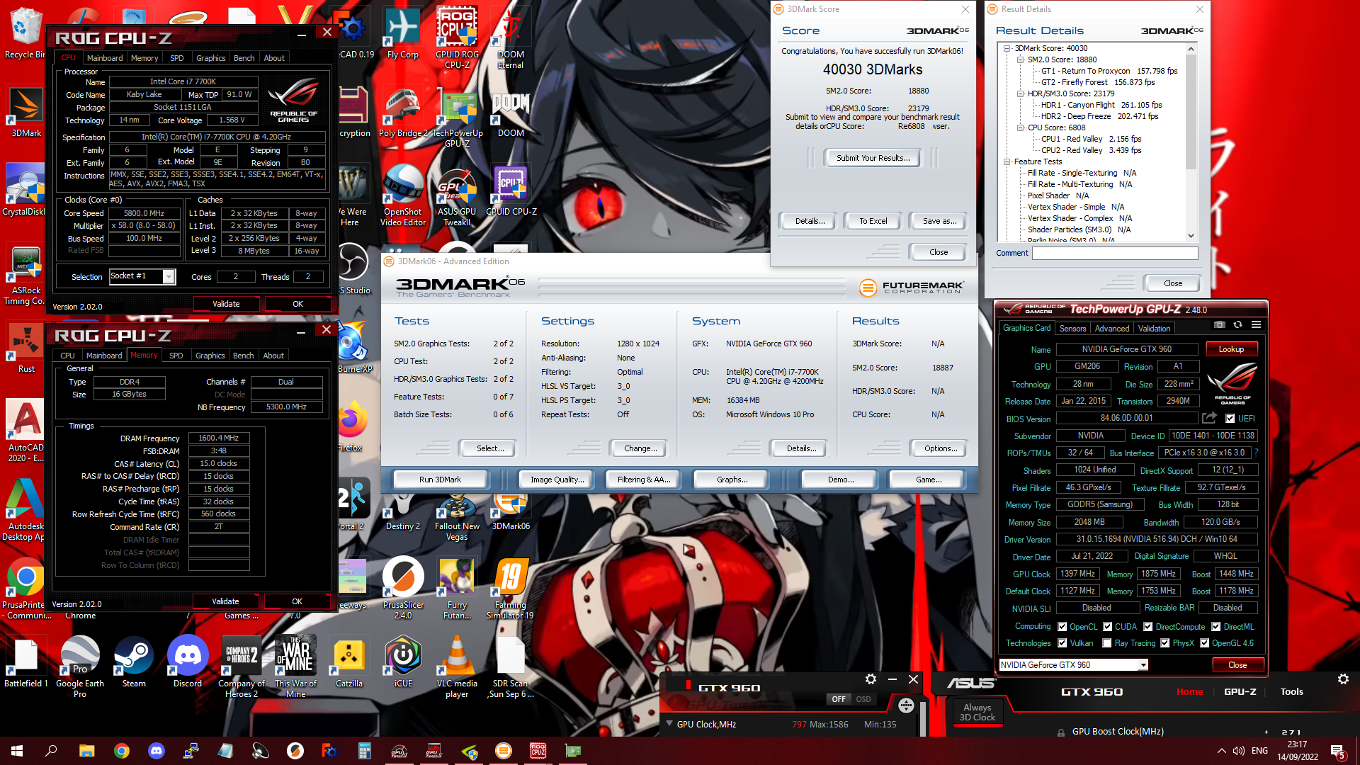Viewport: 1360px width, 765px height.
Task: Launch Poly Bridge 2 desktop icon
Action: (403, 112)
